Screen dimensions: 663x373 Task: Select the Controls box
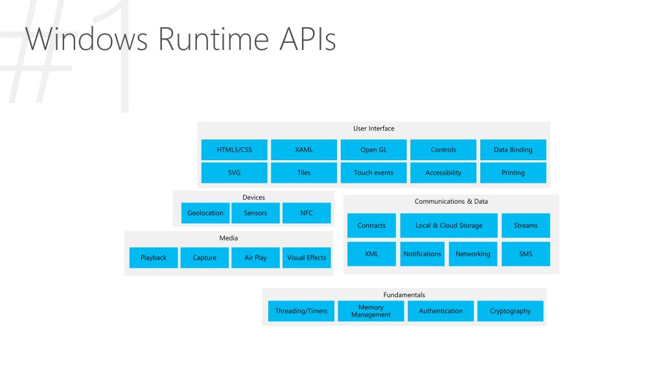click(443, 150)
